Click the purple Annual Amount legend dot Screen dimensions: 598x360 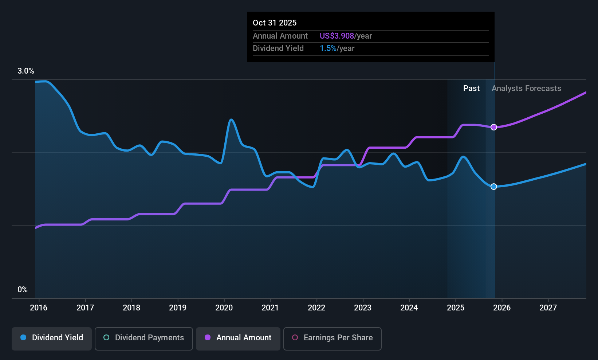click(x=208, y=337)
